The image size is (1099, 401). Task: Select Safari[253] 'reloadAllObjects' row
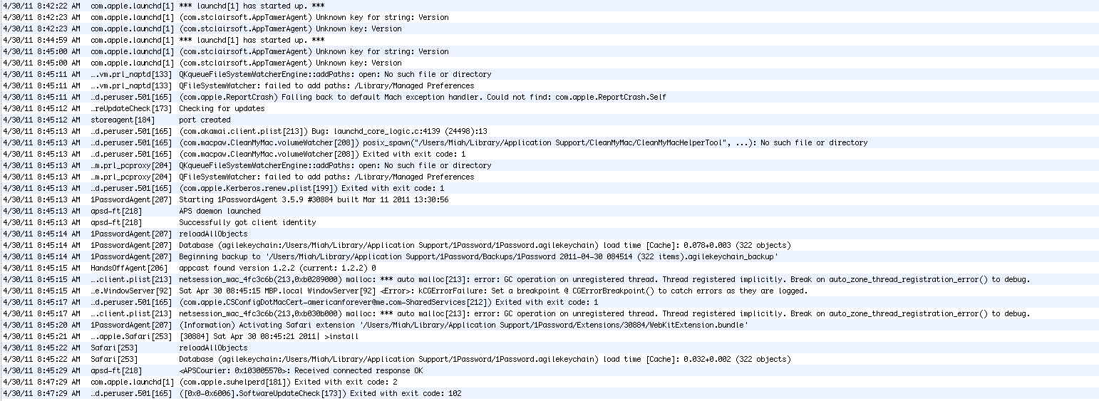click(549, 348)
